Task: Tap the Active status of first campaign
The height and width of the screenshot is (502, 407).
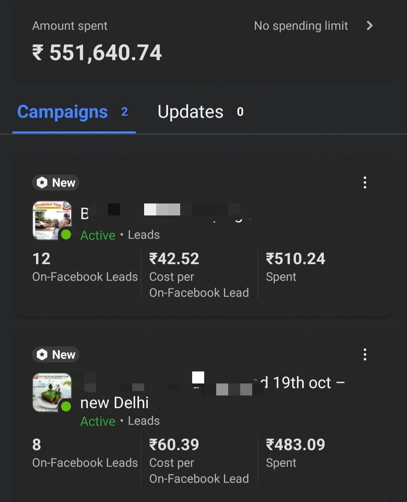Action: click(x=98, y=235)
